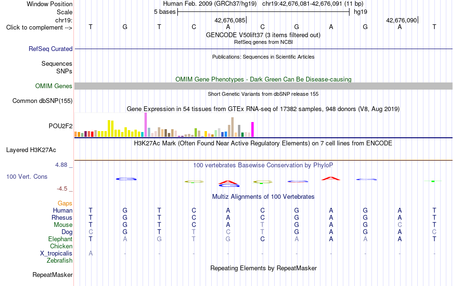The height and width of the screenshot is (286, 453).
Task: Click 'Multiz Alignments of 100 Vertebrates' title
Action: click(263, 197)
